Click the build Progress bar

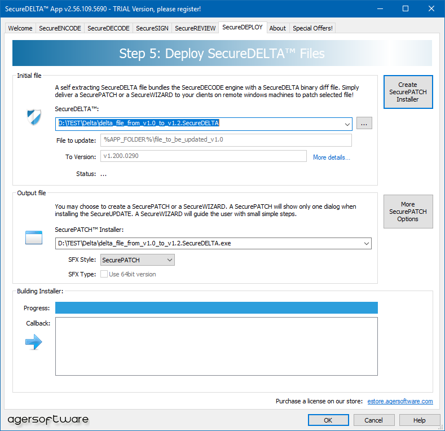tap(216, 308)
